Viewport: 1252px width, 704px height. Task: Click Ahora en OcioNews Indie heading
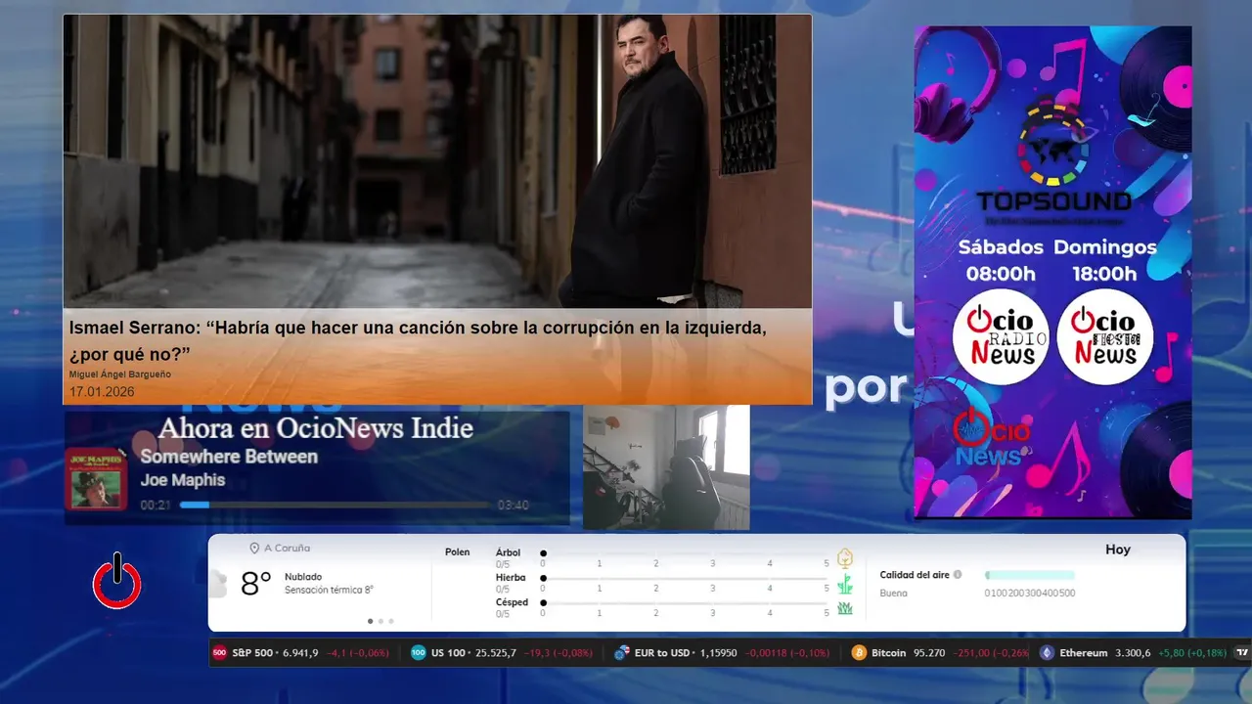click(x=316, y=428)
